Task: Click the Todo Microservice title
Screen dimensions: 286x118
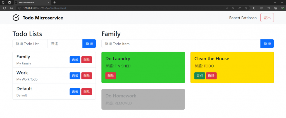Action: (x=43, y=18)
